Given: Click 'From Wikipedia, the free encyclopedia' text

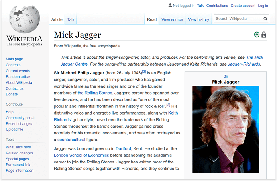Looking at the screenshot, I should tap(87, 46).
